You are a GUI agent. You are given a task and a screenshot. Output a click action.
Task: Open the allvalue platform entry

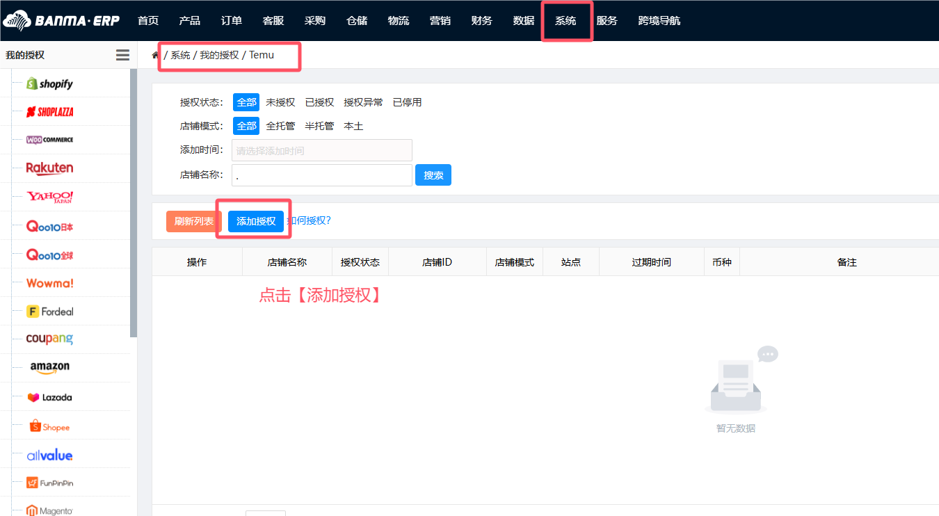pos(49,455)
